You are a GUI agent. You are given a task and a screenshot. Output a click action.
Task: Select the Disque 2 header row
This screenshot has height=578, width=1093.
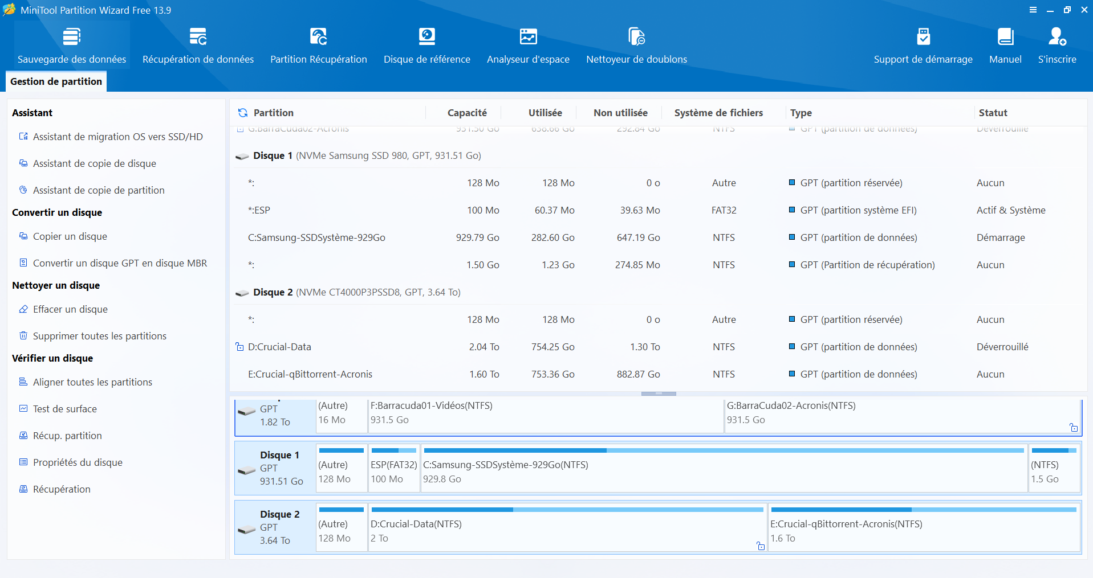(659, 292)
